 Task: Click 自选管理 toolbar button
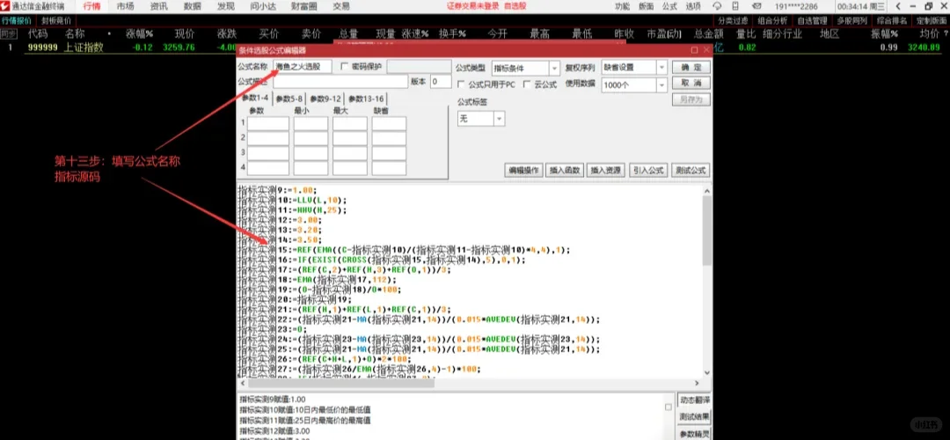pyautogui.click(x=812, y=20)
